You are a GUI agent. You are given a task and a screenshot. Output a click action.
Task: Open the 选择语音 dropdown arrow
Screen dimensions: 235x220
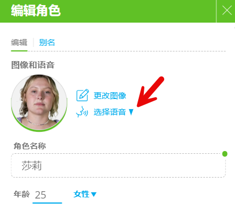pyautogui.click(x=131, y=112)
